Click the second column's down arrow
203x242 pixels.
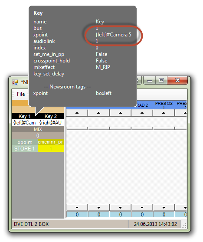[98, 208]
